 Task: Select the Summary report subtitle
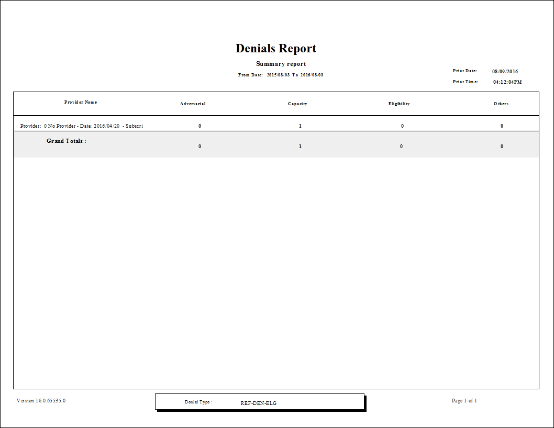281,63
